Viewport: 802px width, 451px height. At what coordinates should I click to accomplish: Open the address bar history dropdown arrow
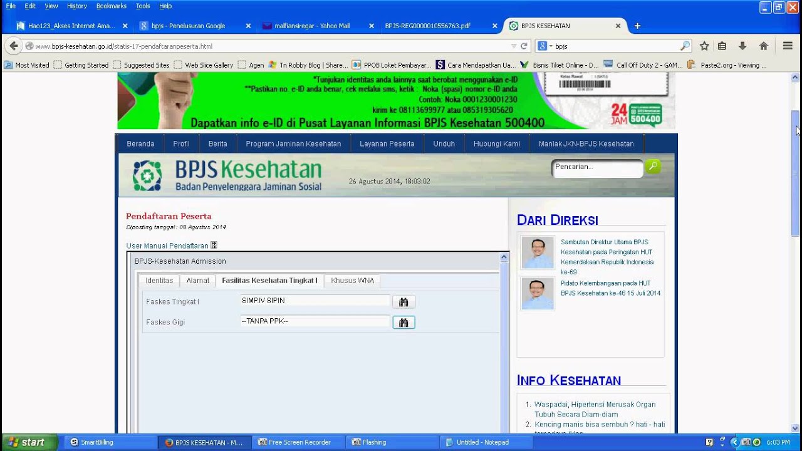point(513,46)
